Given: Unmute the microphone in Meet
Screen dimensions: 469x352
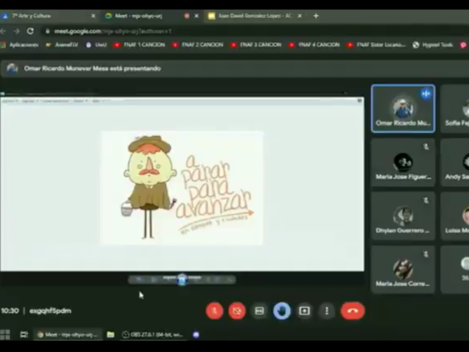Looking at the screenshot, I should 214,311.
